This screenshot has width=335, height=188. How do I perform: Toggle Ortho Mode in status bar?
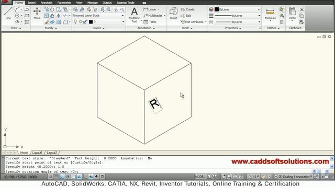[62, 177]
